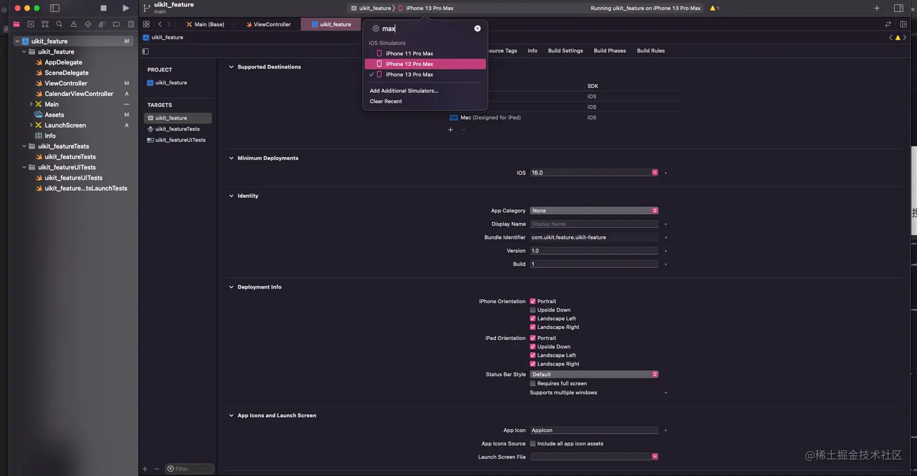917x476 pixels.
Task: Open the Main (Base) editor tab
Action: [206, 24]
